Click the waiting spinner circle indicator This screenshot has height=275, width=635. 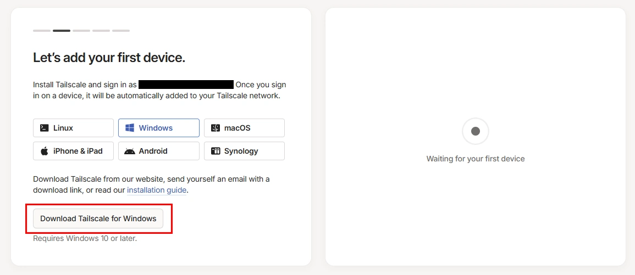tap(476, 131)
